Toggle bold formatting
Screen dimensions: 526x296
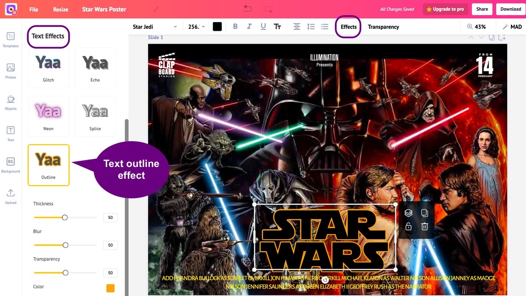click(x=235, y=26)
